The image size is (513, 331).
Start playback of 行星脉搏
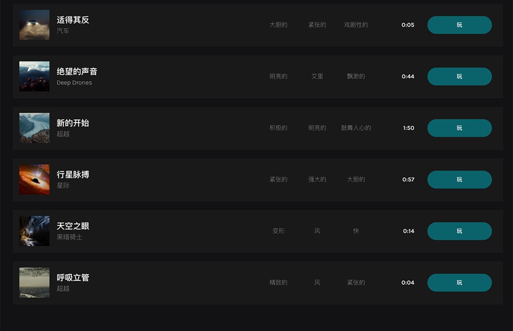(x=459, y=179)
